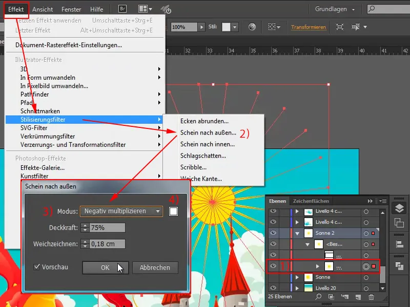Open the Align panel dock icon
Viewport: 410px width, 307px height.
pos(399,244)
